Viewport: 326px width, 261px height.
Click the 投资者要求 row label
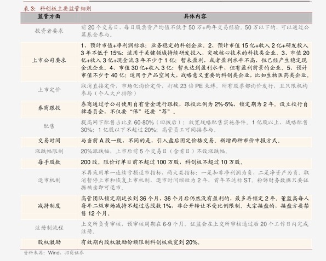tap(49, 31)
